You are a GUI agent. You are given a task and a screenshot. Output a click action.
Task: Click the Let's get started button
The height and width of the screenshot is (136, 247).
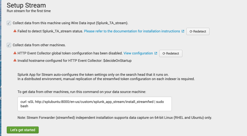23,130
